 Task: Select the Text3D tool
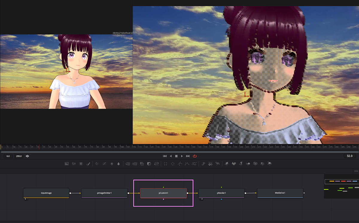(241, 164)
